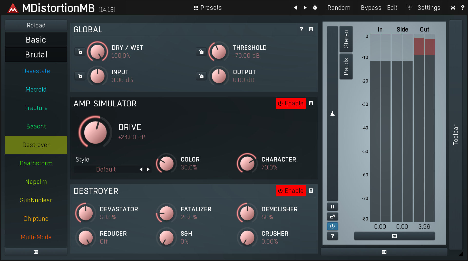Screen dimensions: 468x261
Task: Pause the level meter display
Action: coord(332,207)
